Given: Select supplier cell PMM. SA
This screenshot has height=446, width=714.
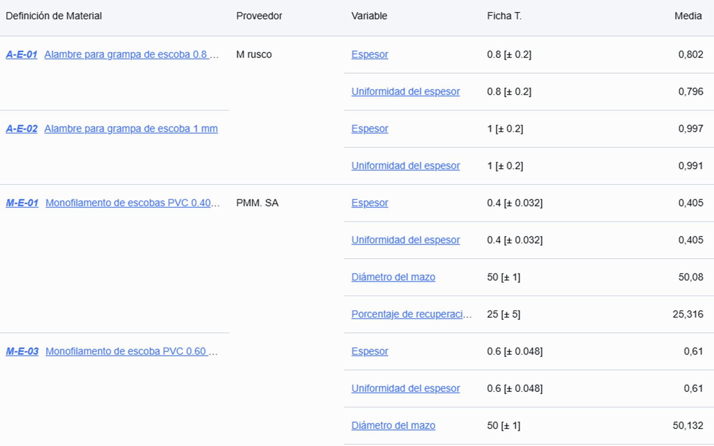Looking at the screenshot, I should (x=257, y=203).
